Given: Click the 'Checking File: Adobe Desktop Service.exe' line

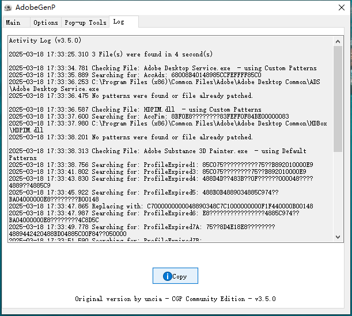Looking at the screenshot, I should click(163, 68).
